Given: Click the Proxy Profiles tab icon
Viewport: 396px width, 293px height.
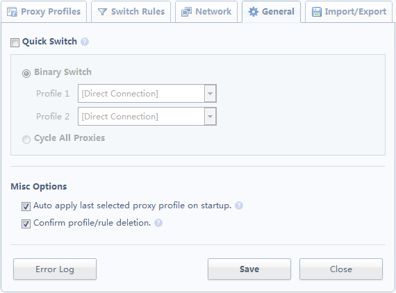Looking at the screenshot, I should (12, 12).
